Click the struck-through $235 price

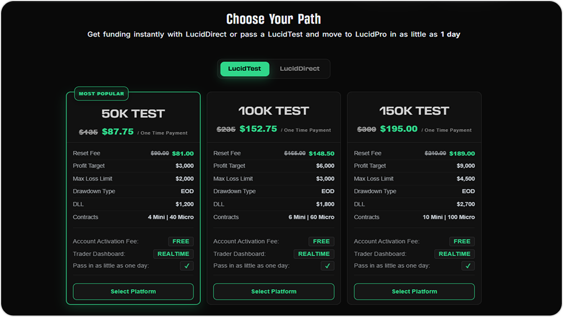point(226,130)
